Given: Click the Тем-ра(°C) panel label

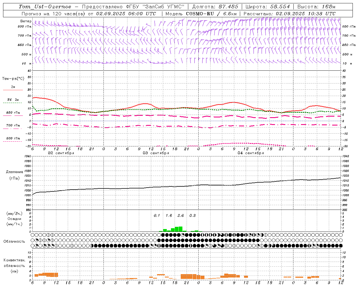Looking at the screenshot, I should tap(13, 79).
